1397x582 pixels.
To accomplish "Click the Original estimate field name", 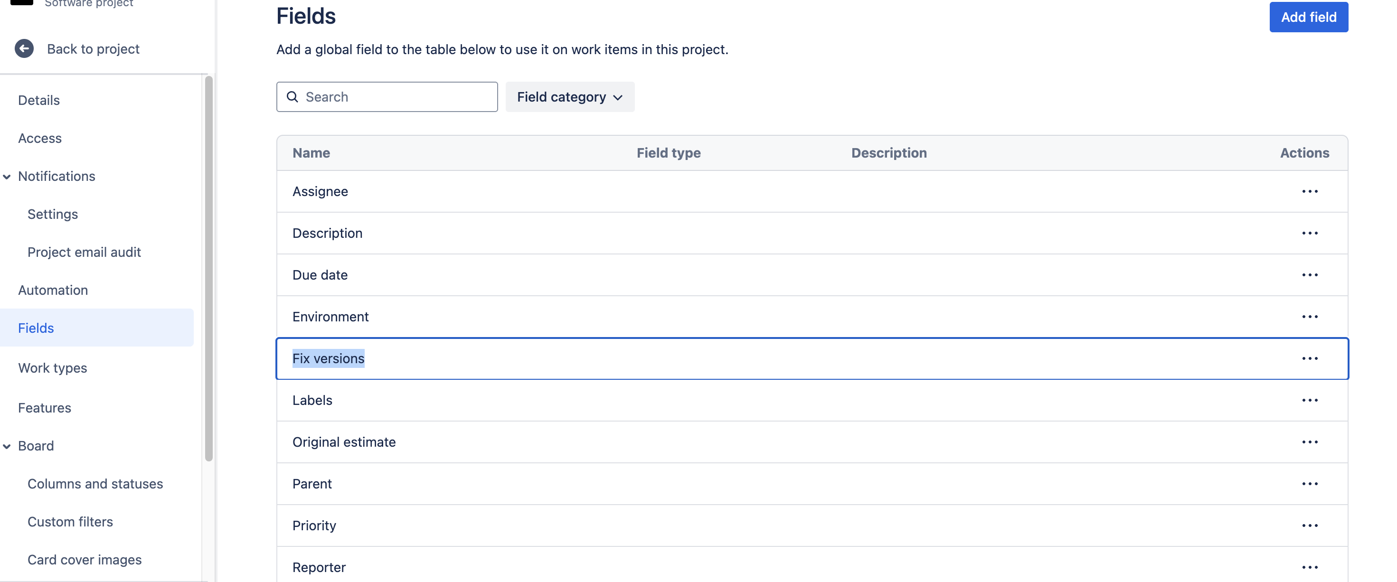I will click(x=344, y=442).
